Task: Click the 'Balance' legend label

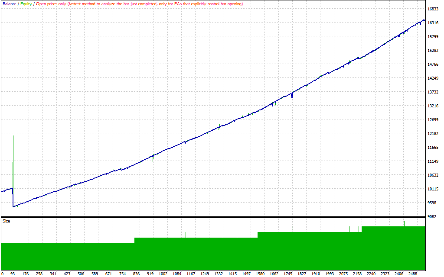Action: [9, 4]
